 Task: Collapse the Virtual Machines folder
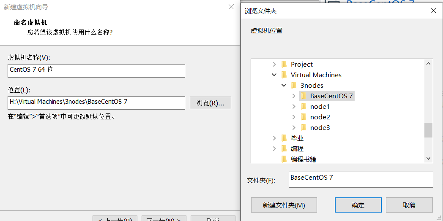click(274, 75)
